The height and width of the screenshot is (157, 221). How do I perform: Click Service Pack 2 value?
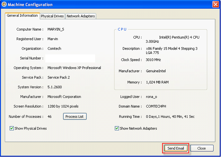[x=59, y=77]
